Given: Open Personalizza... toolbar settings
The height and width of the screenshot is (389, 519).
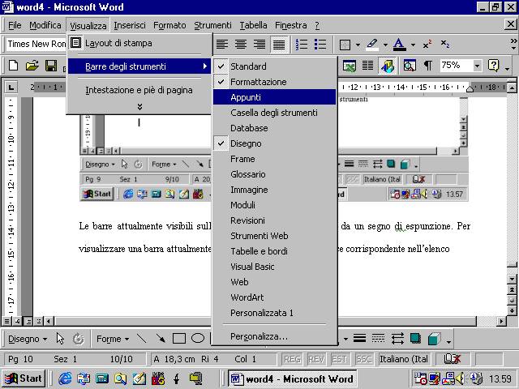Looking at the screenshot, I should 274,336.
